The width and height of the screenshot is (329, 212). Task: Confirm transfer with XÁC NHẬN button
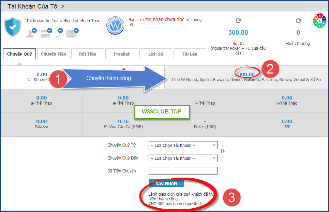[x=166, y=183]
